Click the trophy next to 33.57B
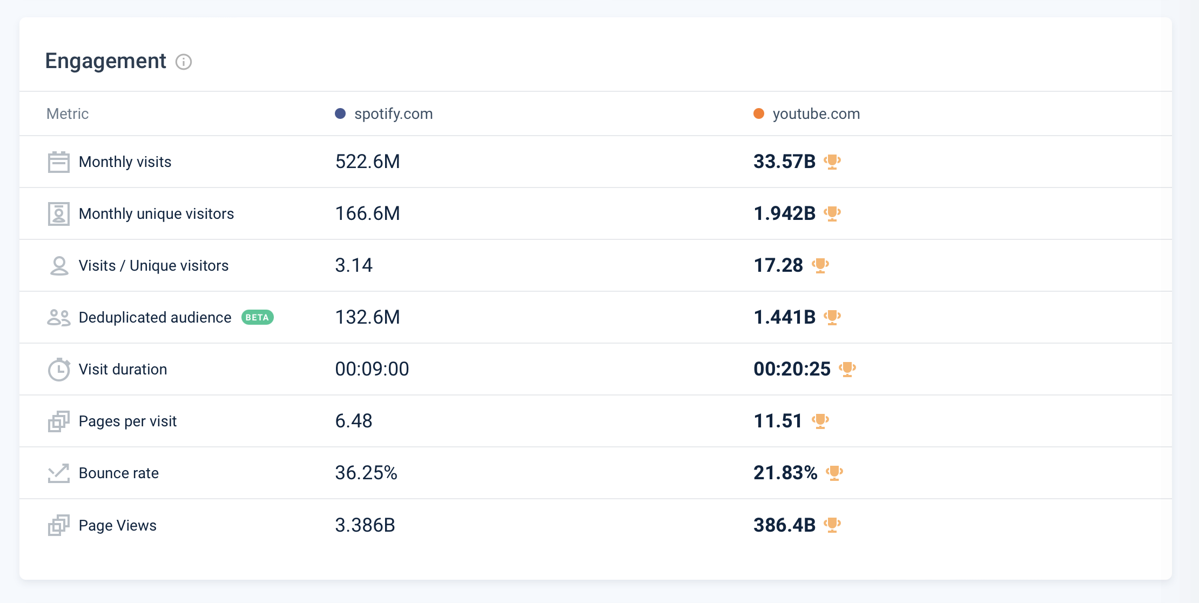This screenshot has width=1199, height=603. (832, 162)
